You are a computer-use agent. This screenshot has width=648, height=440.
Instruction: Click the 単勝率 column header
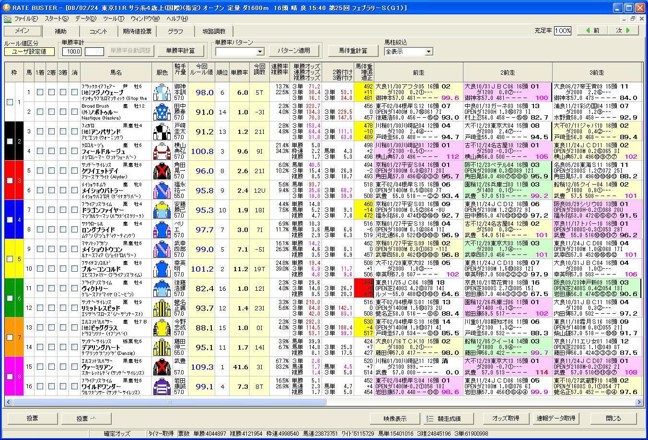click(239, 72)
